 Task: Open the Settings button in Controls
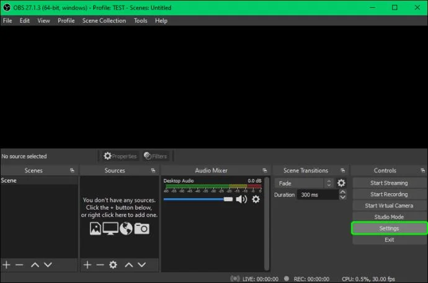point(389,229)
